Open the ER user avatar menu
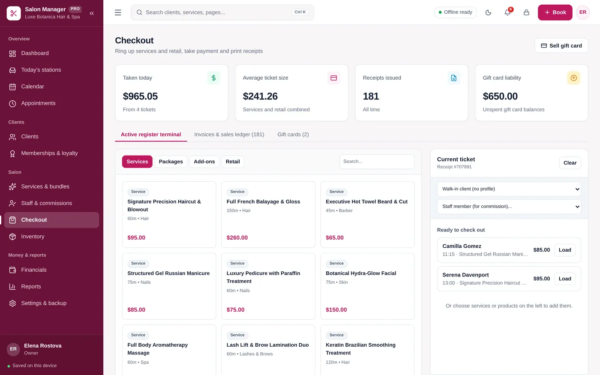Image resolution: width=600 pixels, height=375 pixels. [583, 12]
